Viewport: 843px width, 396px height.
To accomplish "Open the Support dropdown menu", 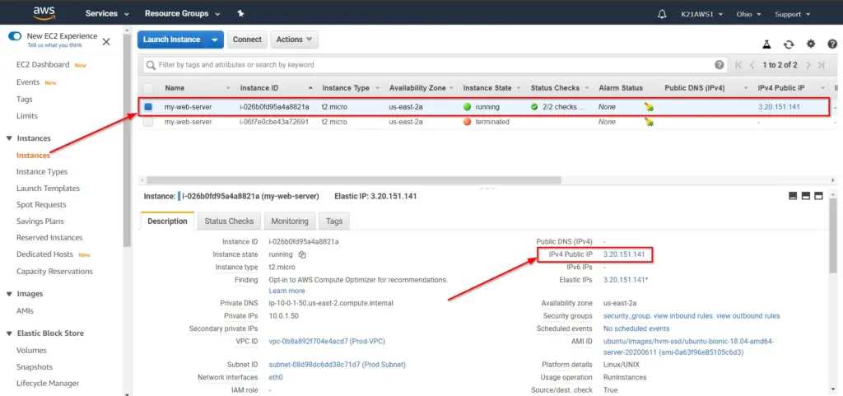I will coord(791,15).
